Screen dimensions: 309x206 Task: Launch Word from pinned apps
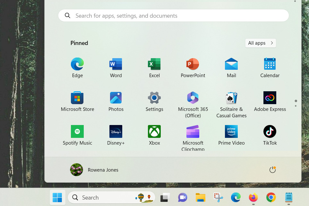(x=116, y=67)
